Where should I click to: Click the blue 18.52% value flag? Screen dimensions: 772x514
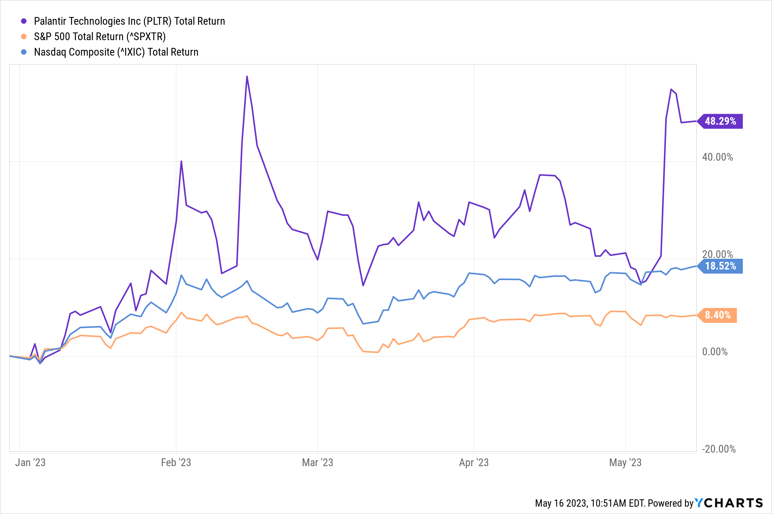click(x=720, y=266)
